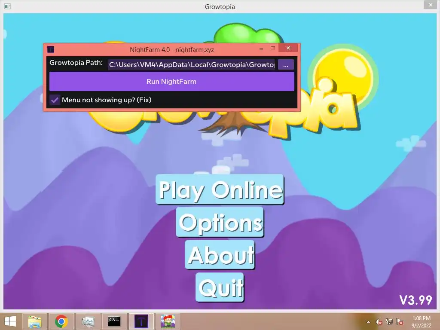Screen dimensions: 440x330
Task: Open the network tray icon
Action: point(389,322)
